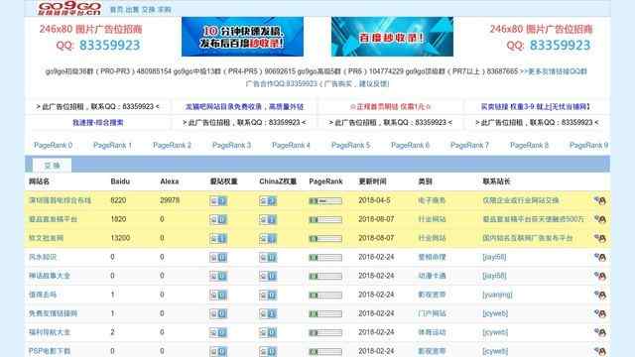Click 爱站权重 badge in Baidu 1820 row
The image size is (635, 357).
point(218,219)
